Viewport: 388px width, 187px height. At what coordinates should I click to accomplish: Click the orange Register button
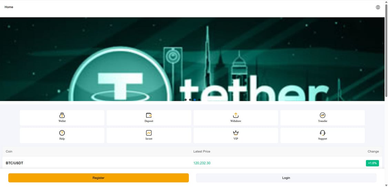99,178
